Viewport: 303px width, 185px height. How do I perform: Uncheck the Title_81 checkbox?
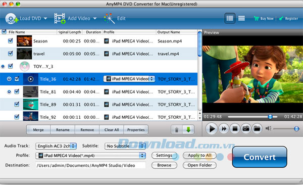click(x=17, y=91)
